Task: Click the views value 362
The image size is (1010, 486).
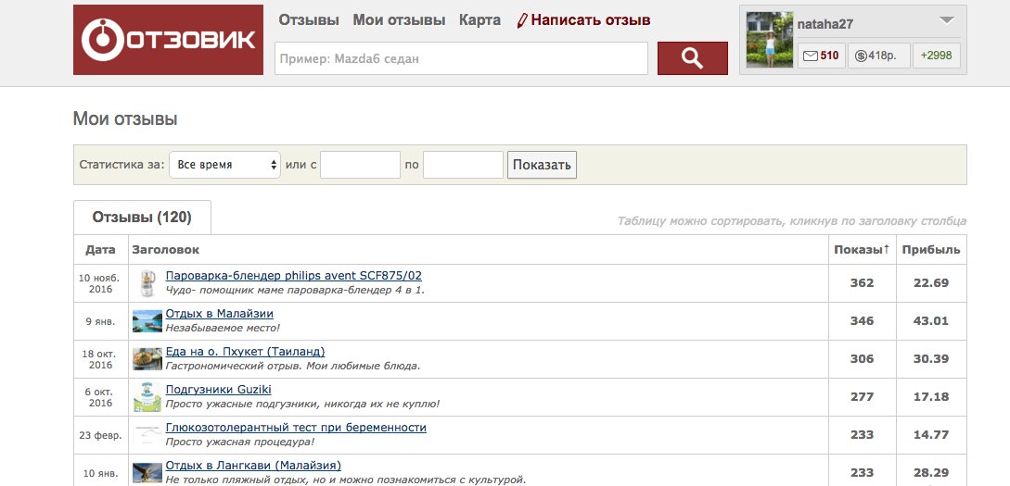Action: (x=862, y=283)
